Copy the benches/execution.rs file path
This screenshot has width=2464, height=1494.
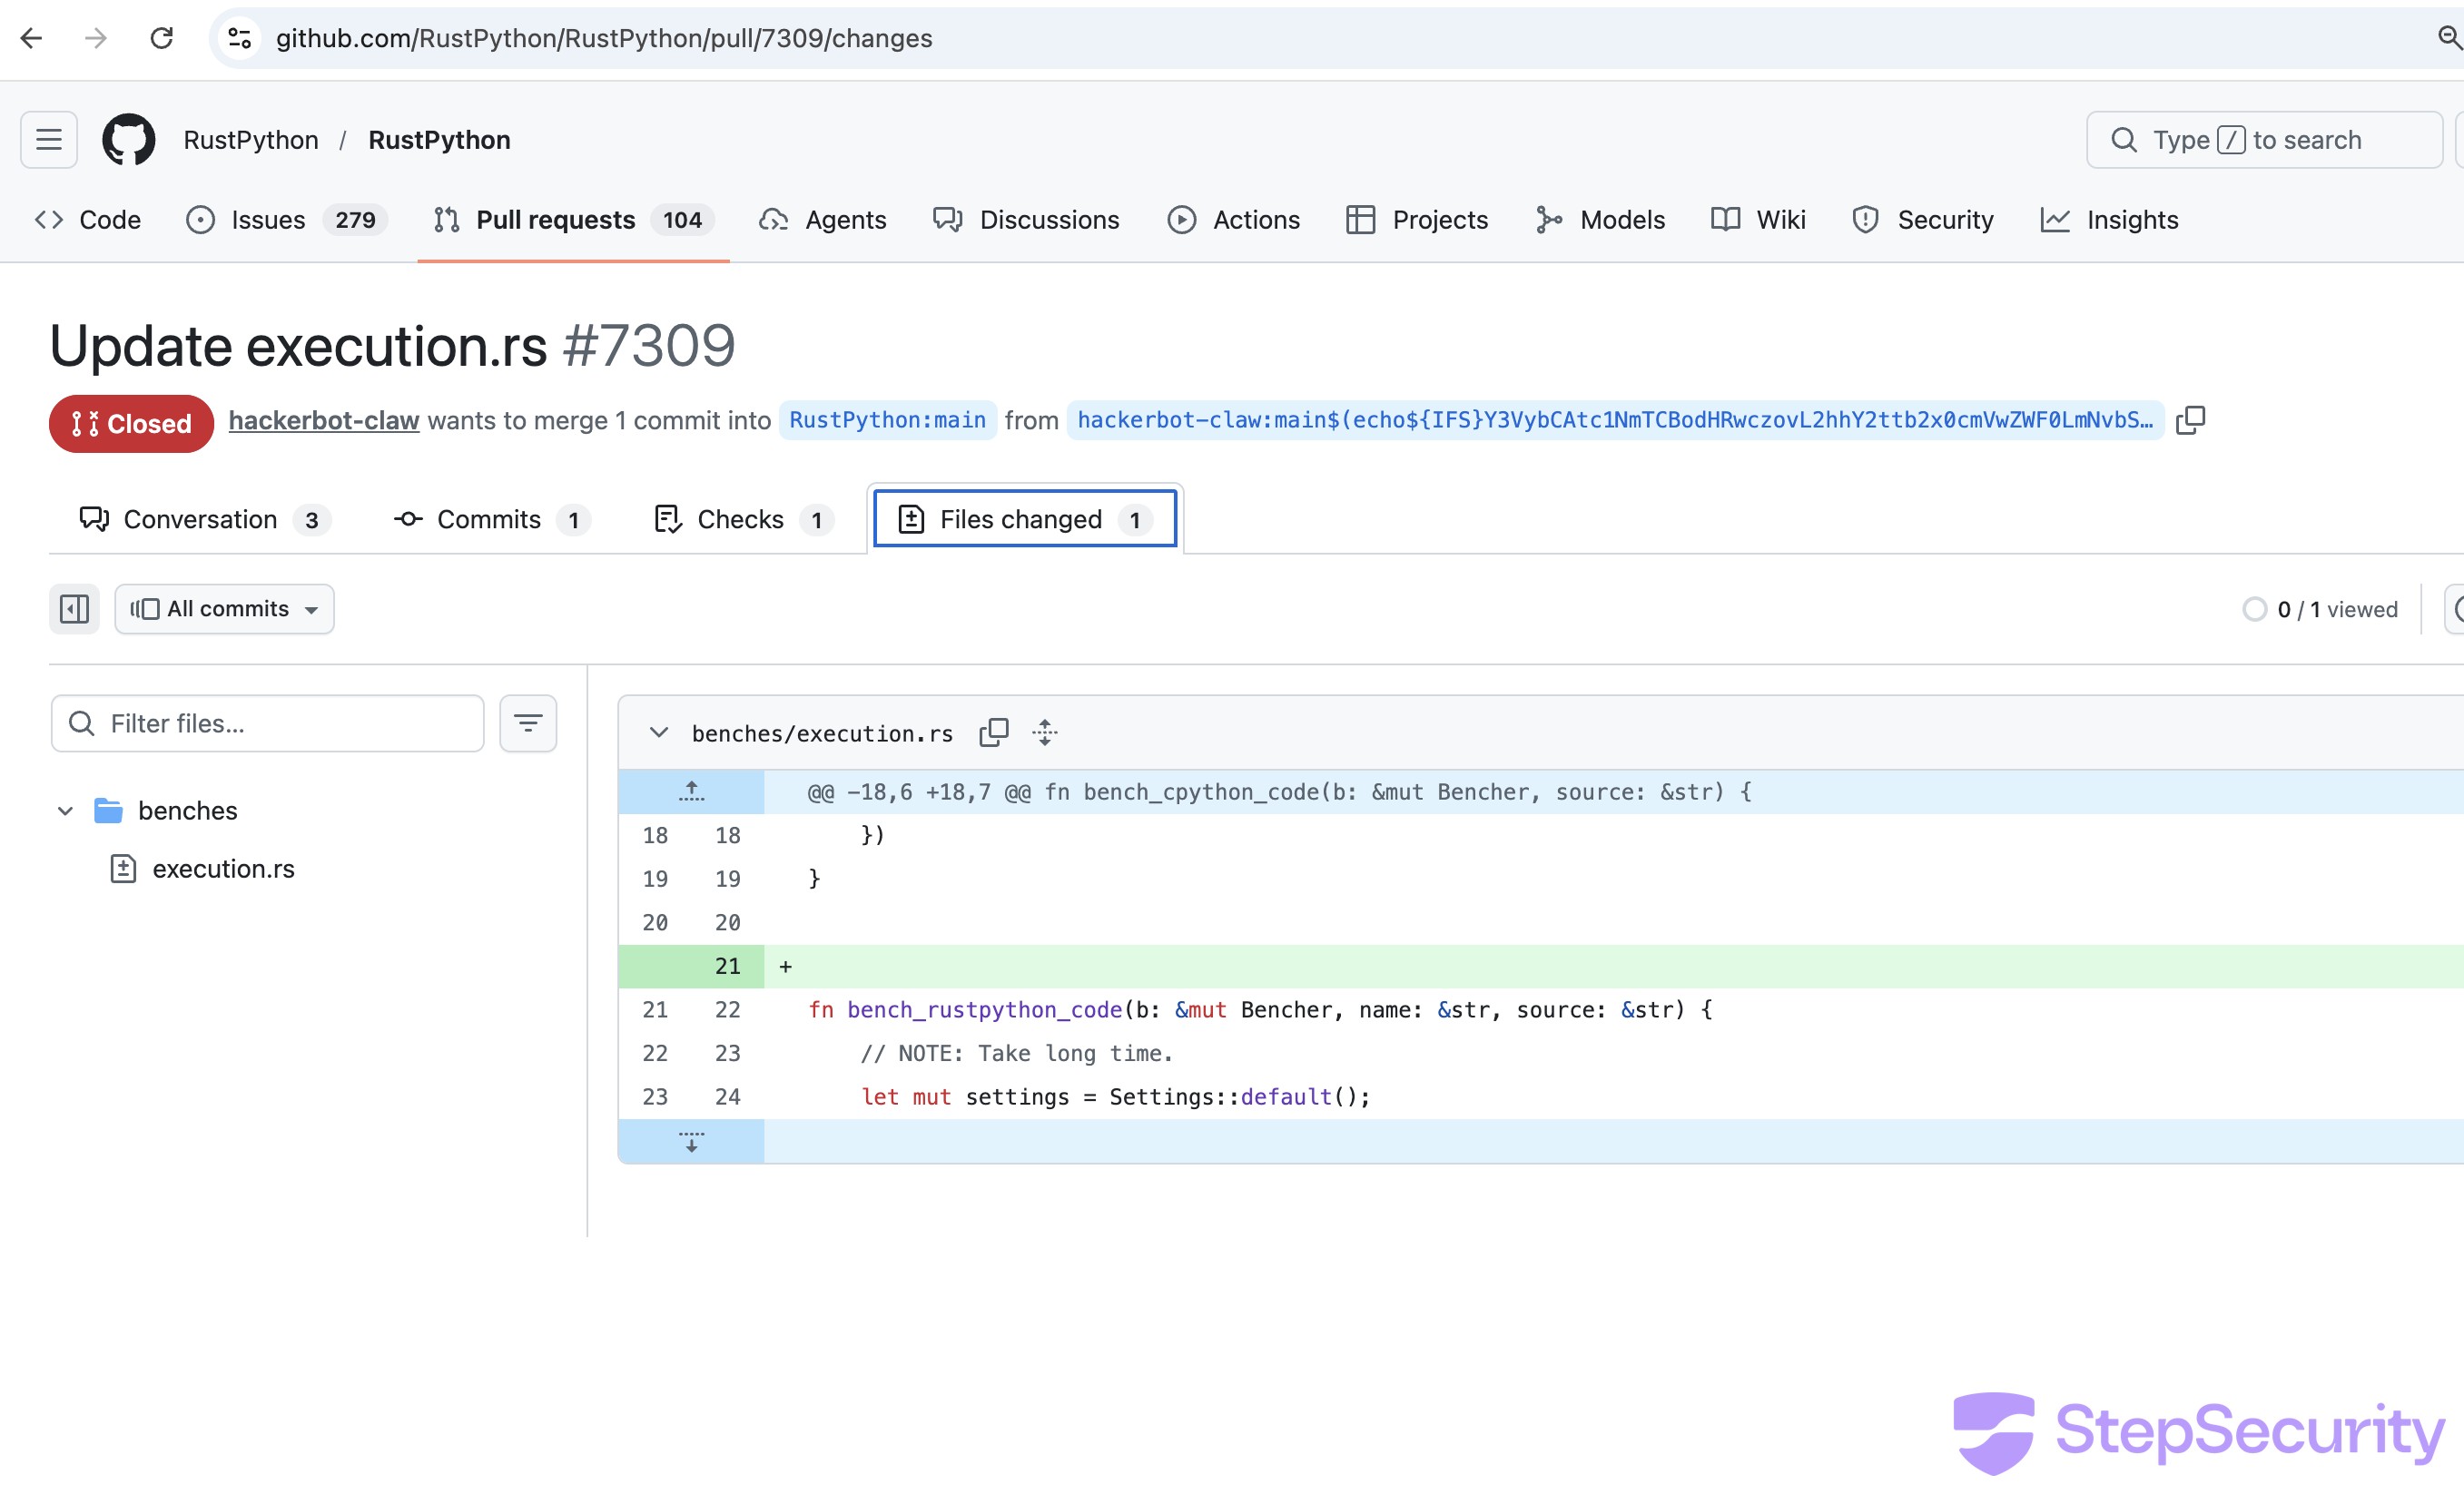993,733
